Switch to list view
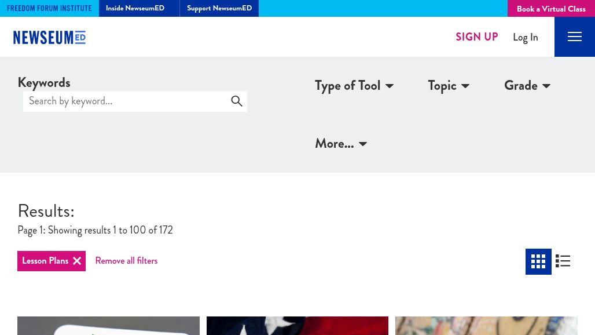595x335 pixels. [563, 261]
